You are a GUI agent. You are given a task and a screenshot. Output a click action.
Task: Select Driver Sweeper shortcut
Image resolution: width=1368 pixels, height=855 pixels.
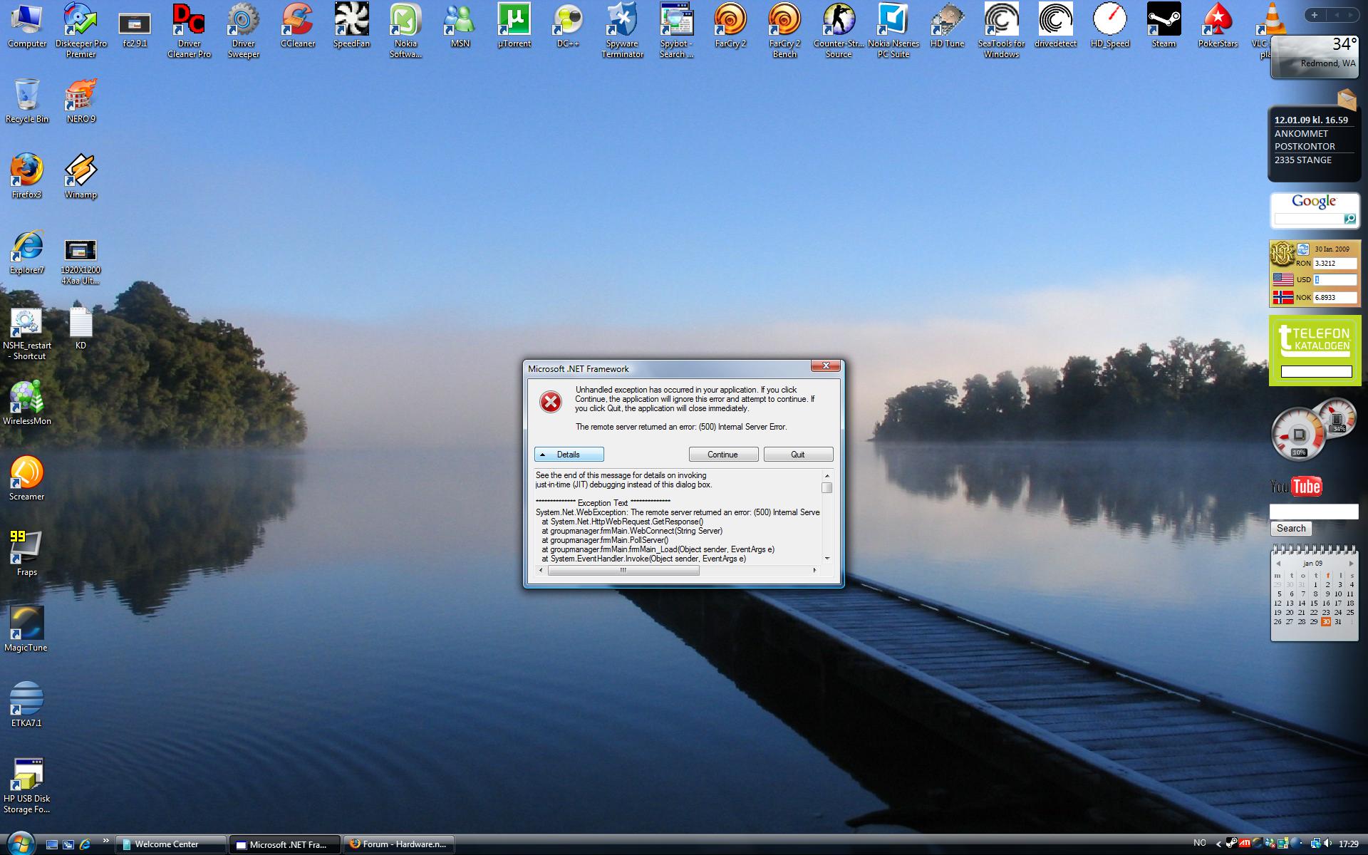click(x=243, y=29)
